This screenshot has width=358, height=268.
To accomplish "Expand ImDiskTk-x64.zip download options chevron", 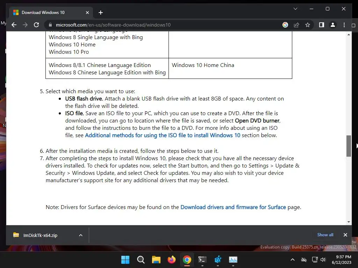I will coord(81,235).
